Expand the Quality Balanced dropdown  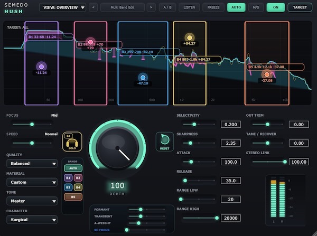(32, 164)
